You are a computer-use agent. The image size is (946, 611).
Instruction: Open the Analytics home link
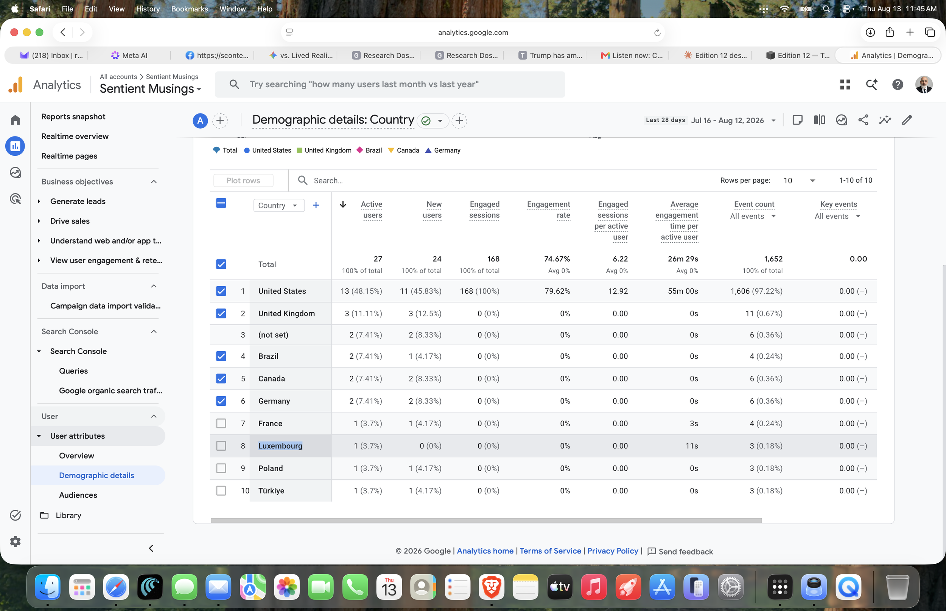[485, 551]
